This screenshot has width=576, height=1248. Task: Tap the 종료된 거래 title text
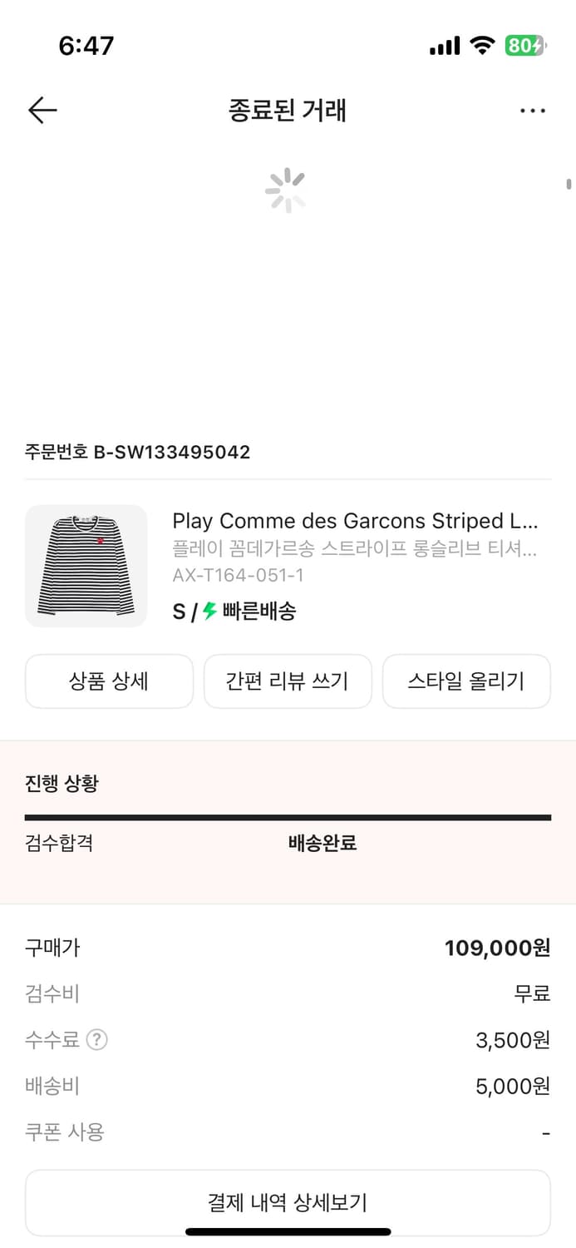[288, 111]
